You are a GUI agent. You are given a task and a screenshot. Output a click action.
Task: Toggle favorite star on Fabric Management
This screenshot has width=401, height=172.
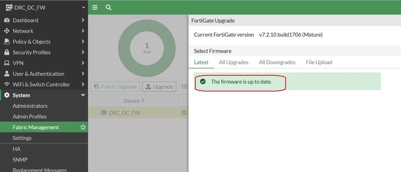coord(83,127)
